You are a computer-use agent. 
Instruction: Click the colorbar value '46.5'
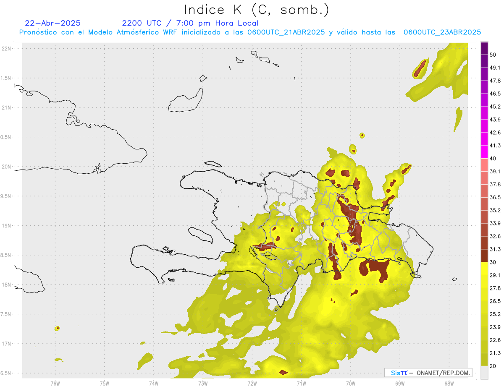point(495,94)
